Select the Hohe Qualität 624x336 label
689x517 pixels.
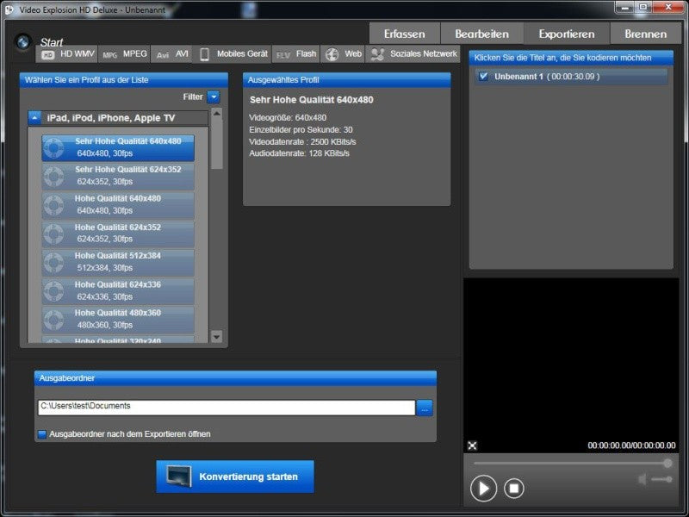[118, 285]
